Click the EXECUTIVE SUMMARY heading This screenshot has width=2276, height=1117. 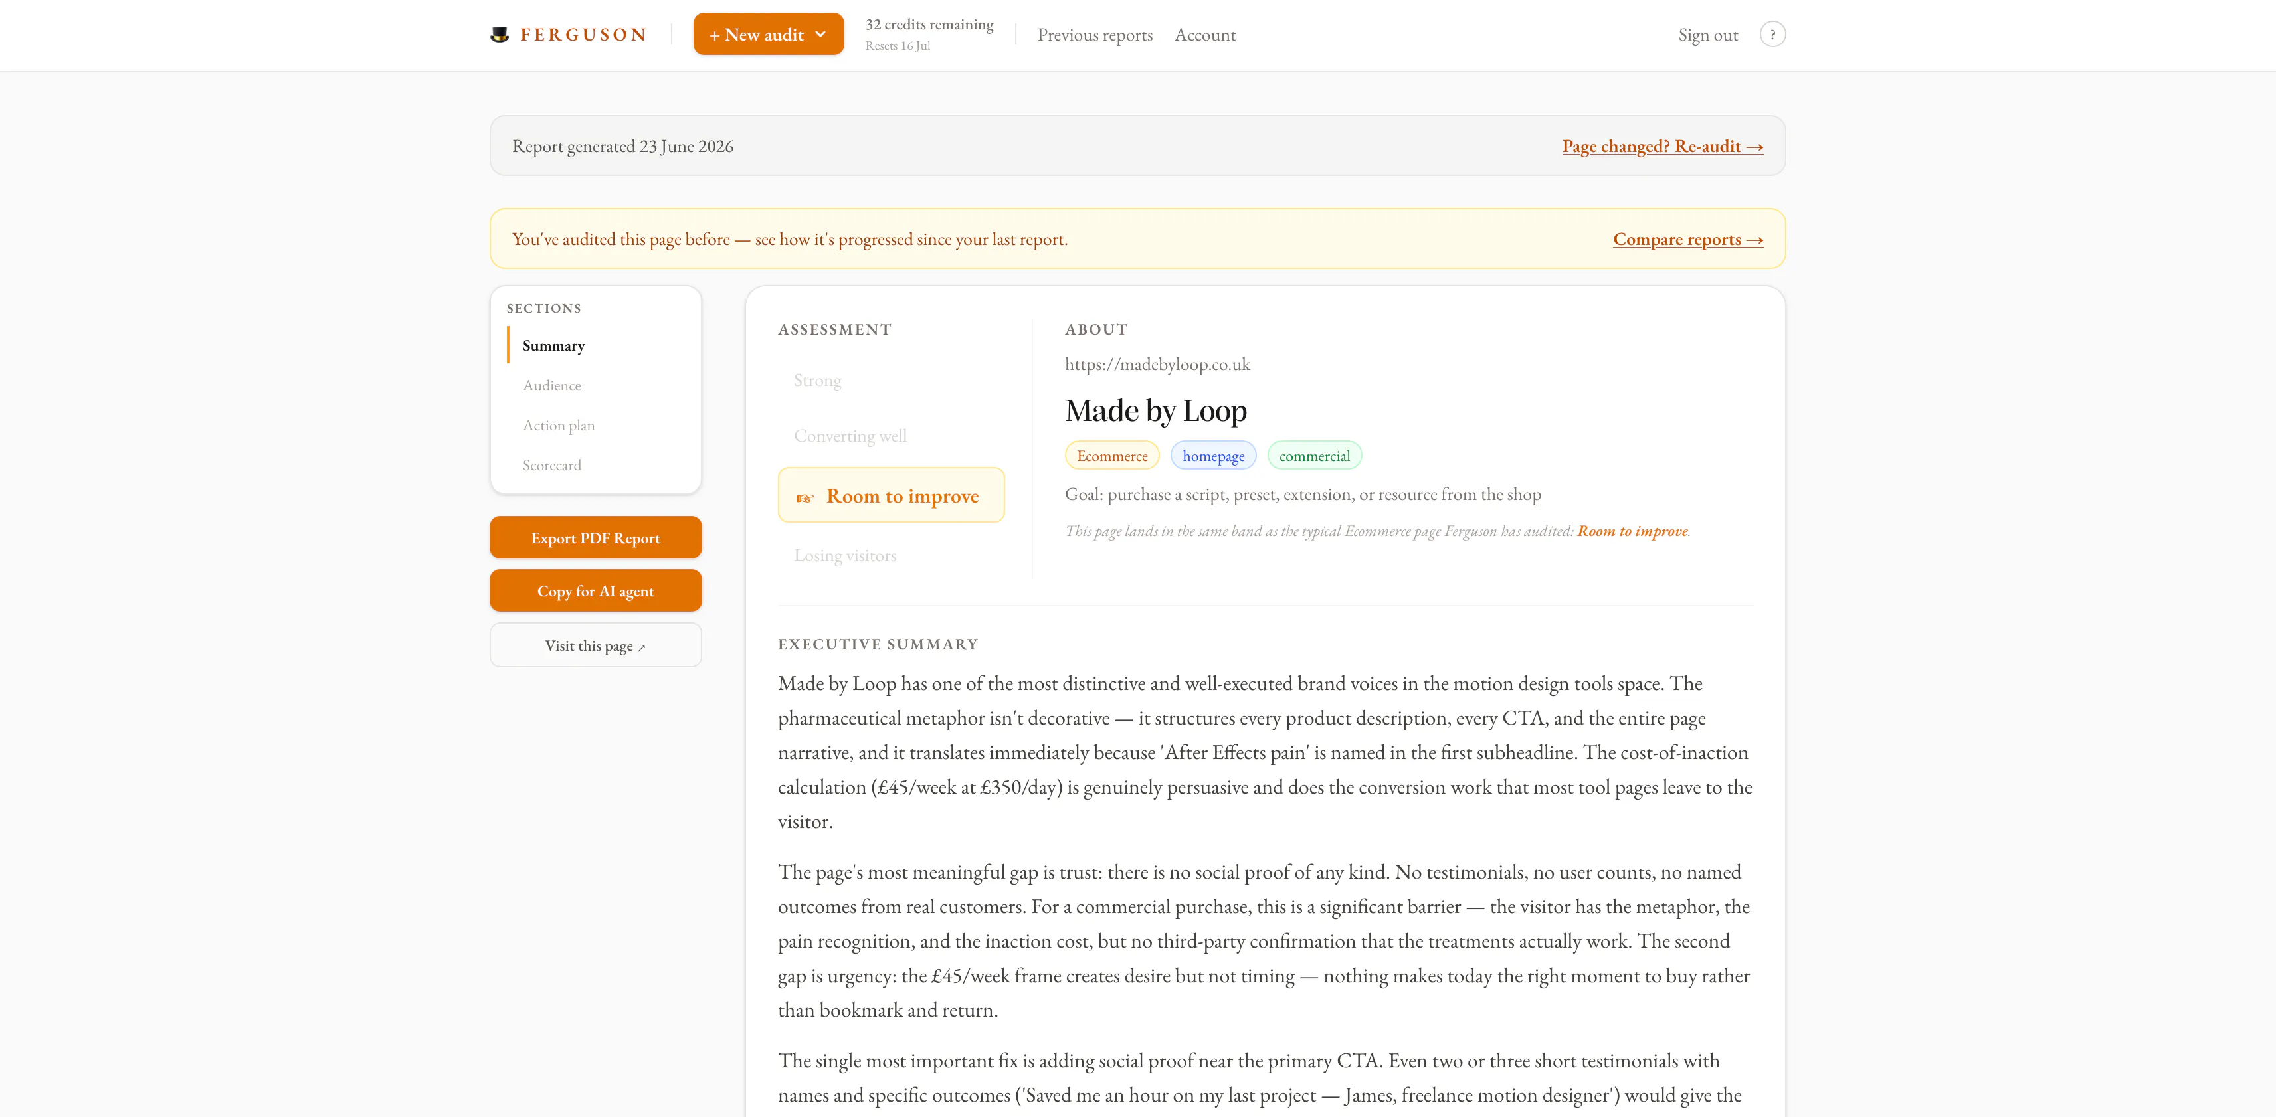(x=878, y=645)
